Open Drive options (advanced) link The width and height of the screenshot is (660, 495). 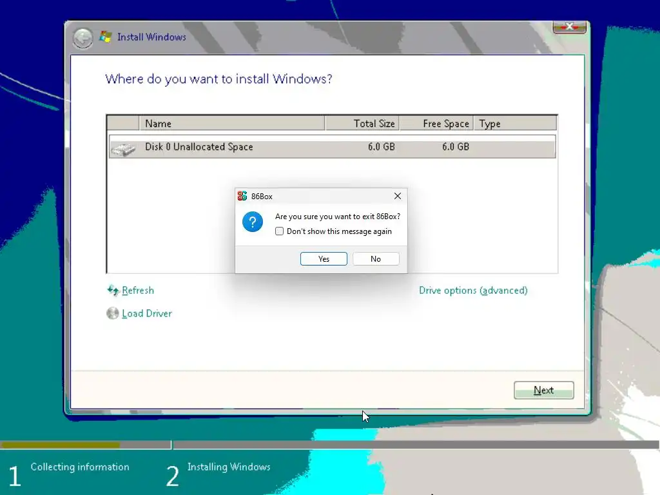pos(473,291)
